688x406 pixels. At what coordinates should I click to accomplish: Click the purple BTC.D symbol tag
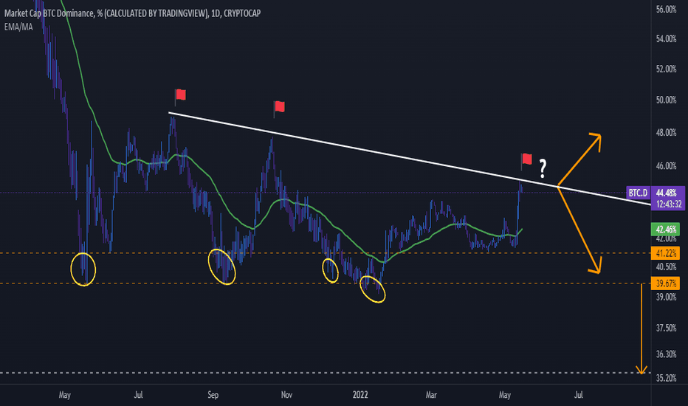click(x=638, y=193)
